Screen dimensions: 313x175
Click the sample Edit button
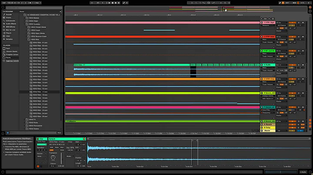[x=51, y=148]
